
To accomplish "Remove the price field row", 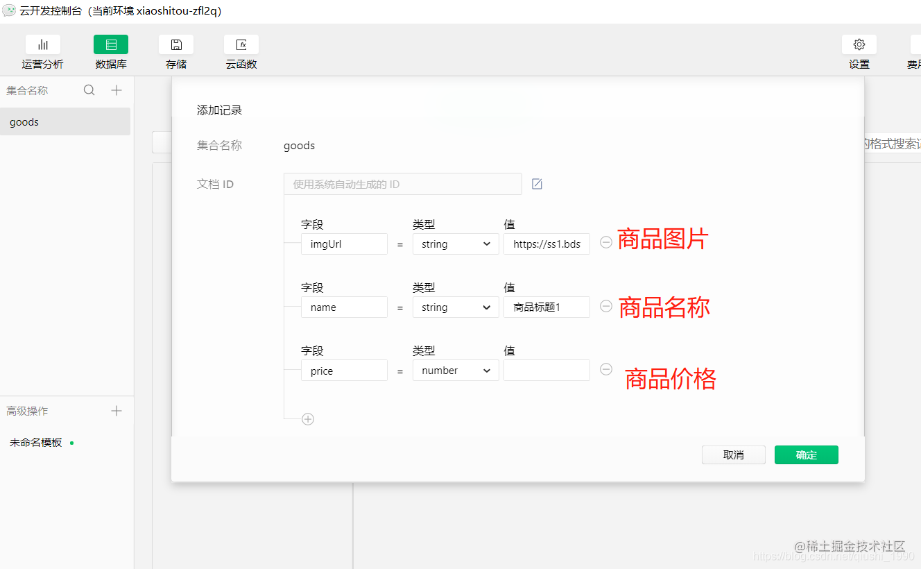I will [x=606, y=369].
